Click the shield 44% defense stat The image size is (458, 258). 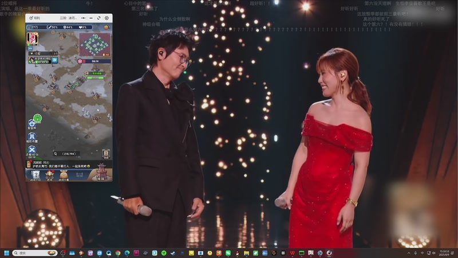pos(68,27)
